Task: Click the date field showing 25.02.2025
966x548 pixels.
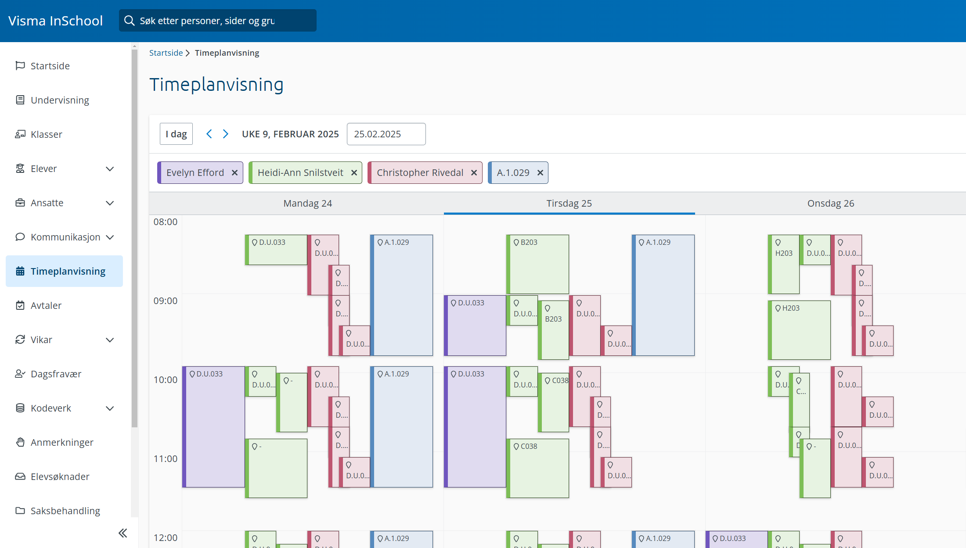Action: 386,134
